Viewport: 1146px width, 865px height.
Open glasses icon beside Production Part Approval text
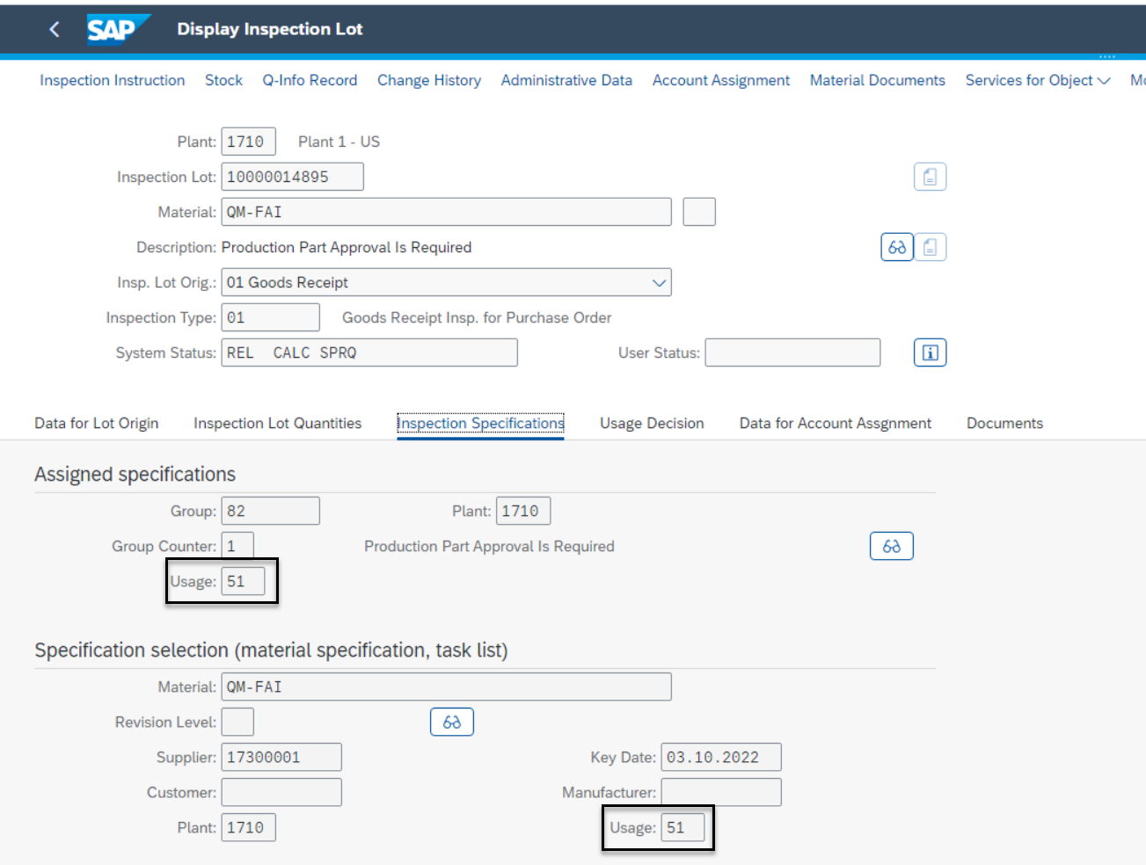tap(891, 545)
